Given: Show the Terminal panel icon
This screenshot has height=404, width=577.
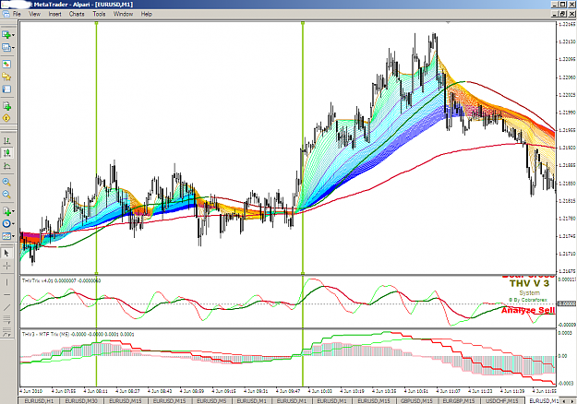Looking at the screenshot, I should click(x=6, y=89).
